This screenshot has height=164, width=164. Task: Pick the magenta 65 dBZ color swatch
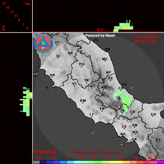(160, 162)
